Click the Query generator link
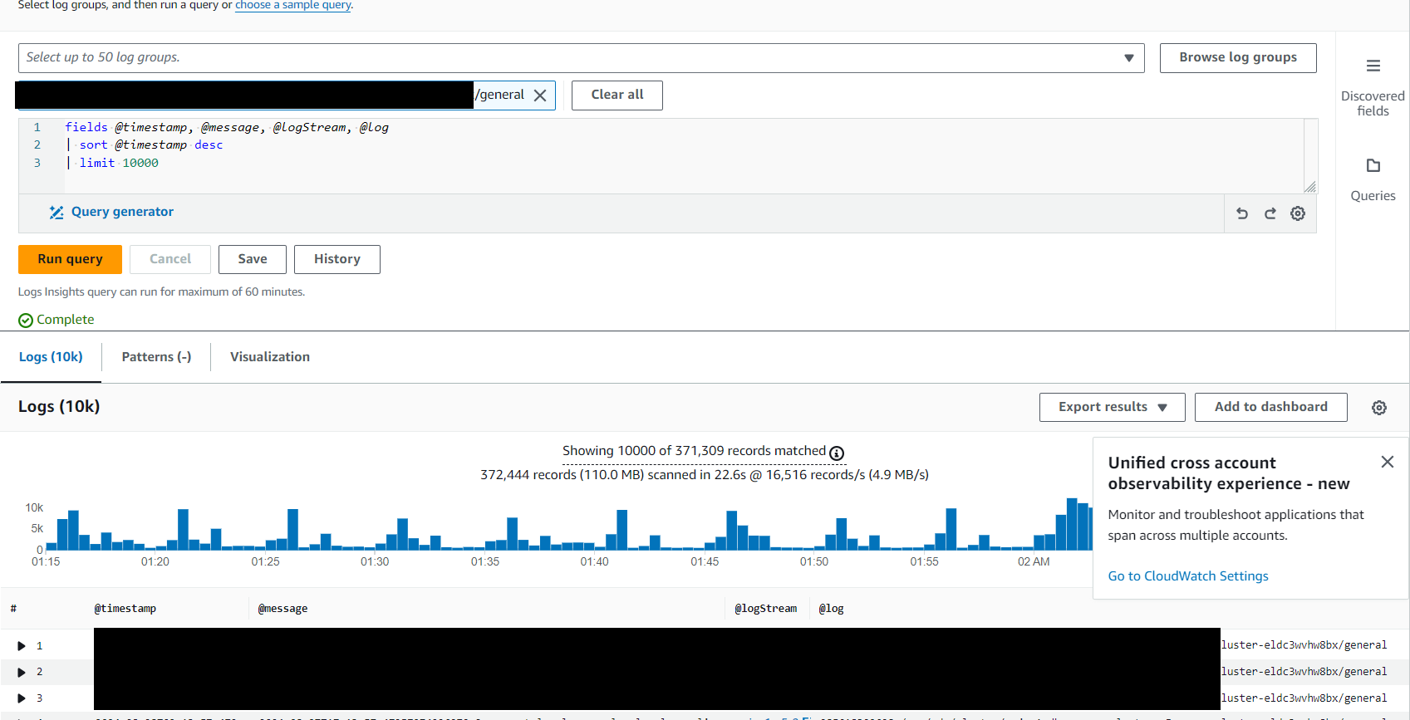 tap(122, 212)
